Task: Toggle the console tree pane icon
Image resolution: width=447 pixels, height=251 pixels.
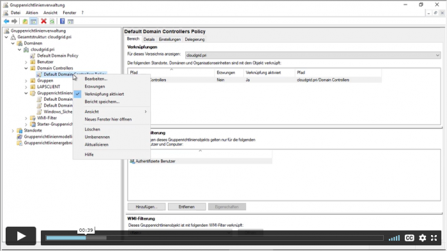Action: click(33, 21)
